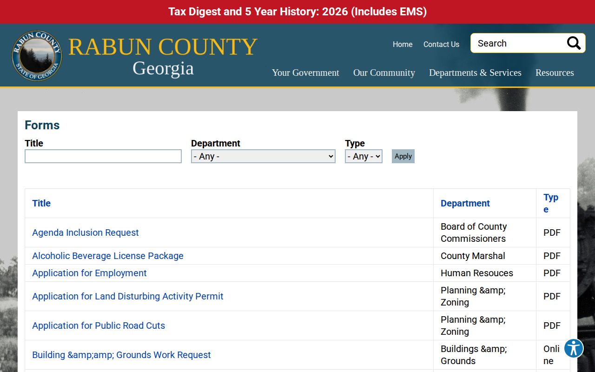The width and height of the screenshot is (595, 372).
Task: Select the 'Board of County Commissioners' cell
Action: click(484, 232)
